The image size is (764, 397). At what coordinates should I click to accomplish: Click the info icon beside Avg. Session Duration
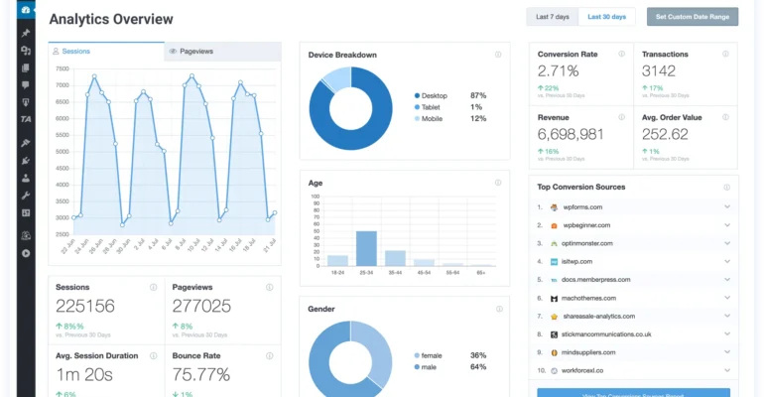(154, 356)
